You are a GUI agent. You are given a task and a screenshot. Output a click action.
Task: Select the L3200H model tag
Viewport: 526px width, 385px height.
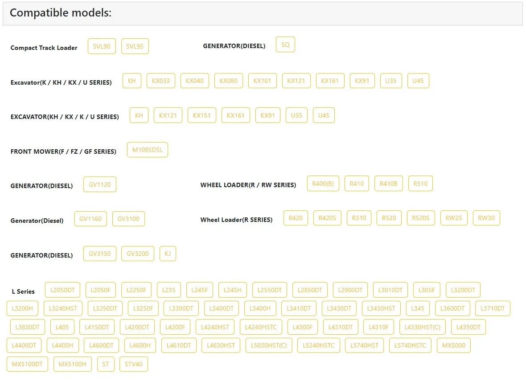(x=22, y=308)
